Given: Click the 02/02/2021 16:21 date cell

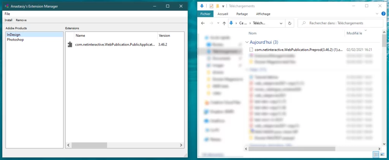Looking at the screenshot, I should click(359, 50).
